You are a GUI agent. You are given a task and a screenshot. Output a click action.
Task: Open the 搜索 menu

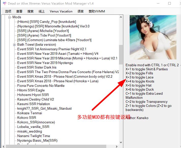[31, 11]
